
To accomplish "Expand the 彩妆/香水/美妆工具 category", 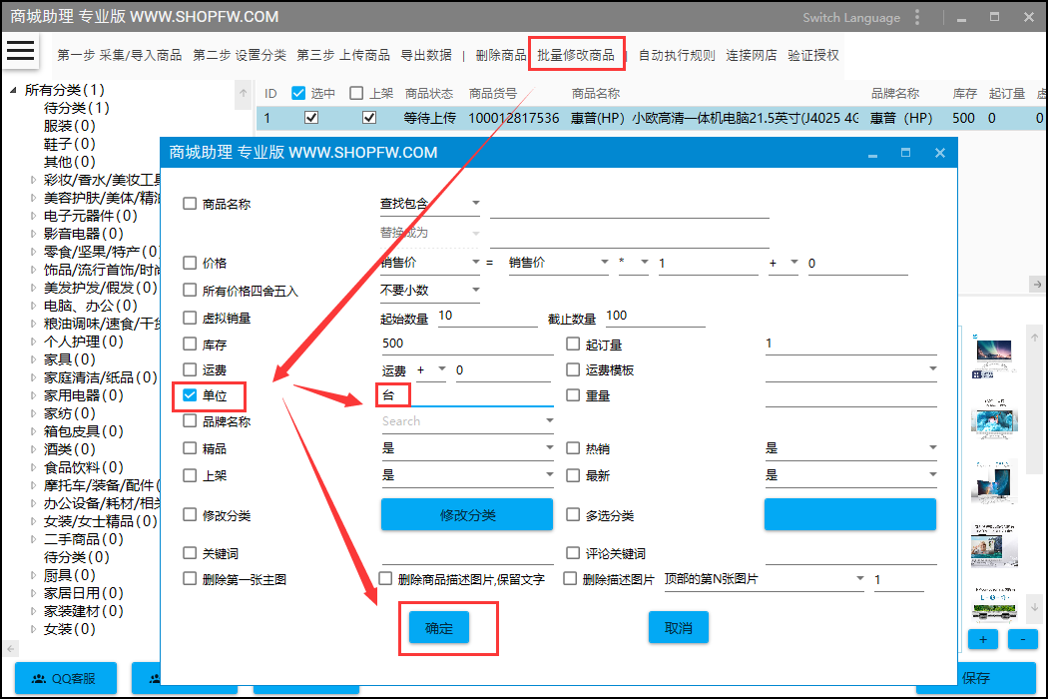I will [x=33, y=180].
